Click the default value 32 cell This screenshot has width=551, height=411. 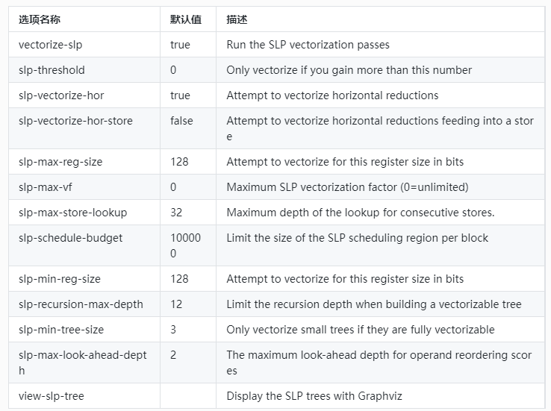[176, 213]
